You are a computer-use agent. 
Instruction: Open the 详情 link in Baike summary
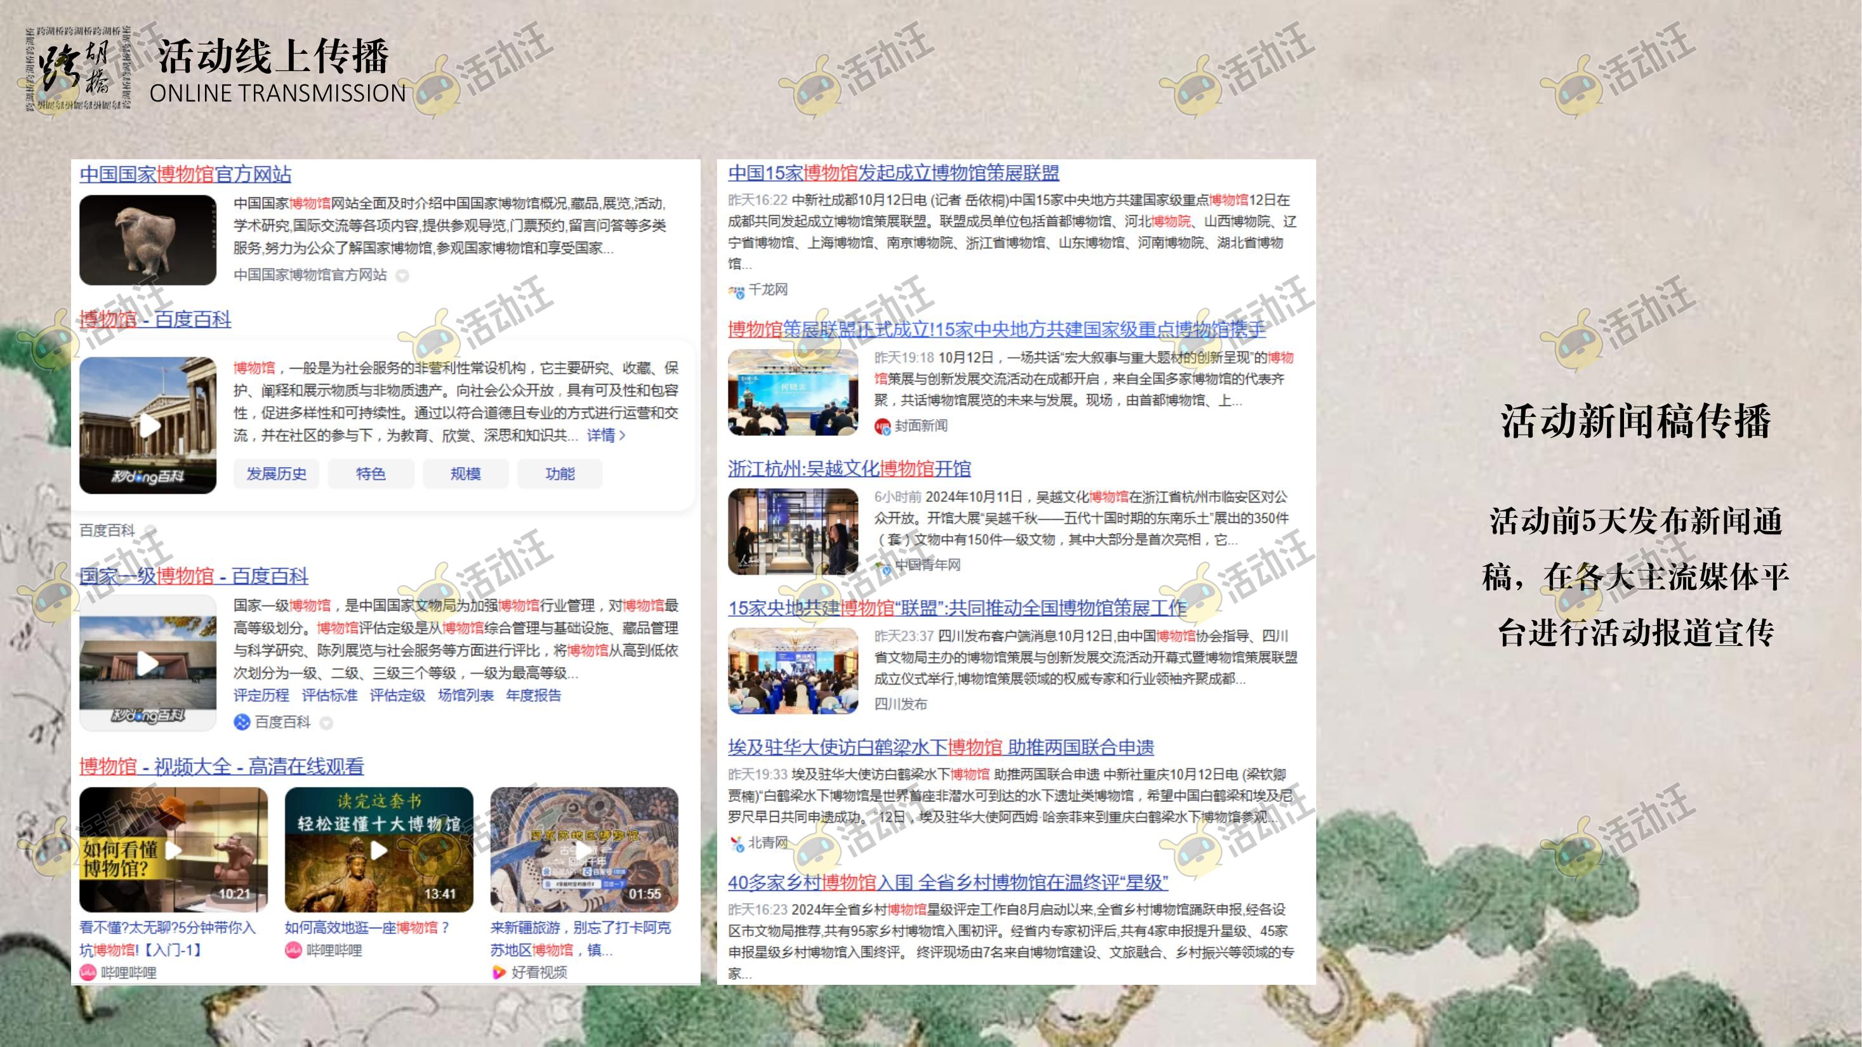pyautogui.click(x=605, y=435)
